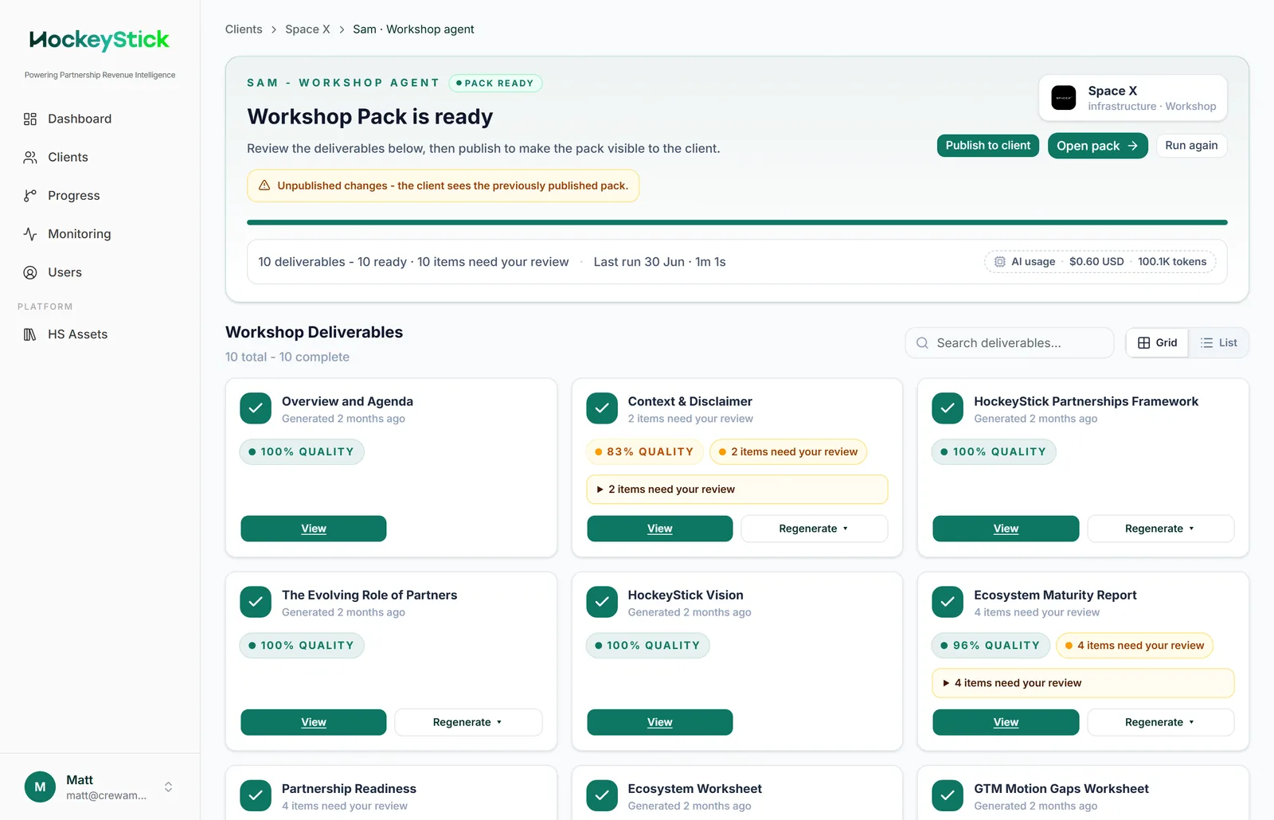Click the Space X black logo thumbnail

[1064, 98]
